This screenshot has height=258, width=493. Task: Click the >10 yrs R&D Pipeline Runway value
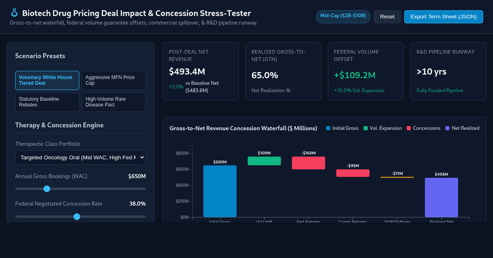pos(431,72)
